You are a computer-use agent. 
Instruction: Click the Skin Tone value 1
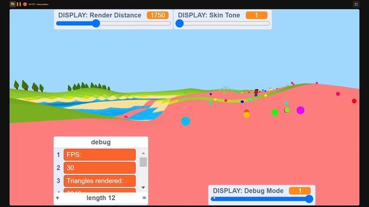click(x=257, y=16)
